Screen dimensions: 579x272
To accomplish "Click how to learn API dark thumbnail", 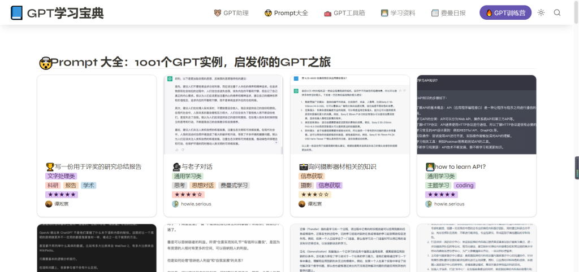I will pos(477,115).
